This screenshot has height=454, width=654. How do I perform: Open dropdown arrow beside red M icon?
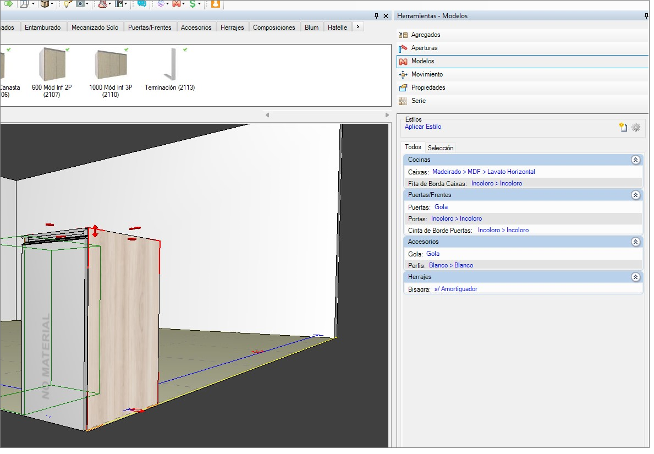(x=184, y=4)
